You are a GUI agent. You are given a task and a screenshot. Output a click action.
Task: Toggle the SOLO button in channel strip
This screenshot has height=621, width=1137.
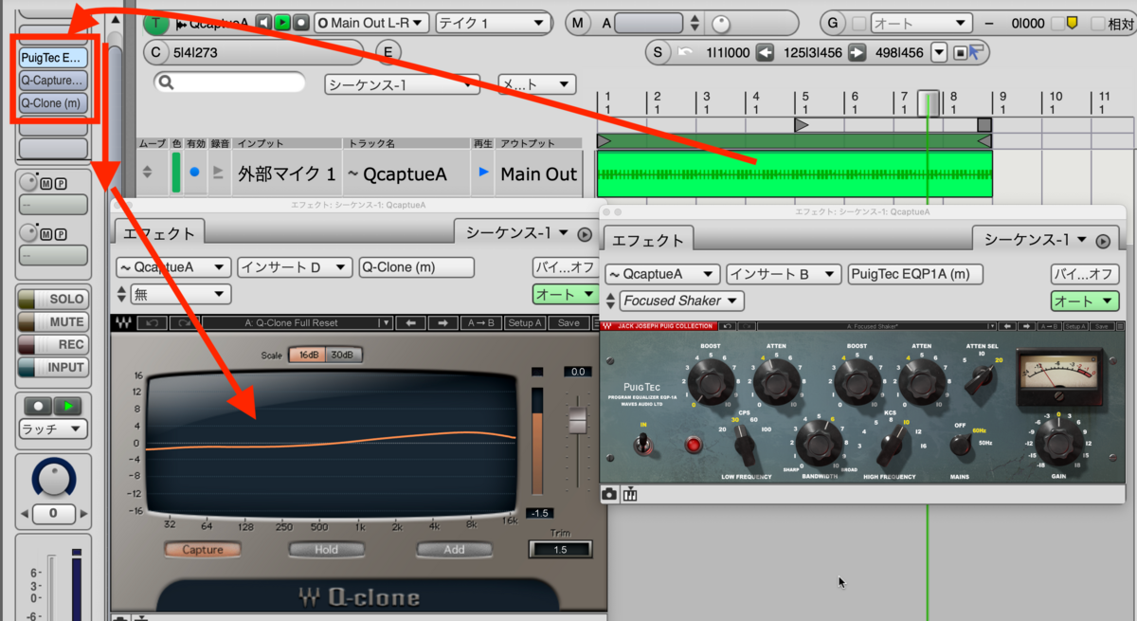tap(53, 300)
